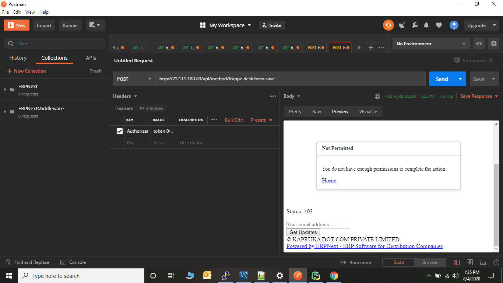The image size is (503, 283).
Task: Toggle two-pane view icon in status bar
Action: coord(457,262)
